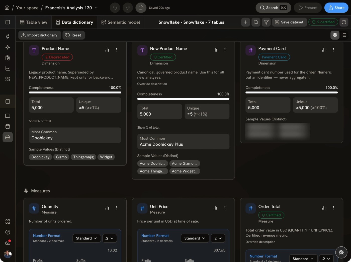Click the redo arrow icon
This screenshot has width=351, height=262.
point(128,8)
